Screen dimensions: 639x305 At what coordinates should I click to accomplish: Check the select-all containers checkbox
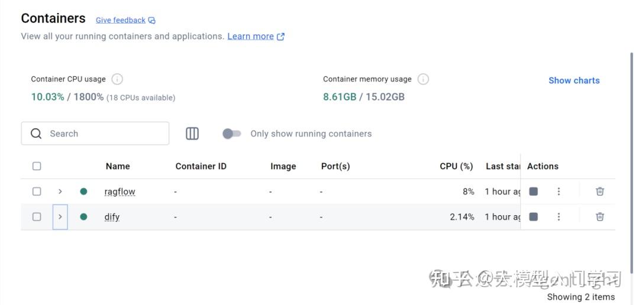[37, 166]
